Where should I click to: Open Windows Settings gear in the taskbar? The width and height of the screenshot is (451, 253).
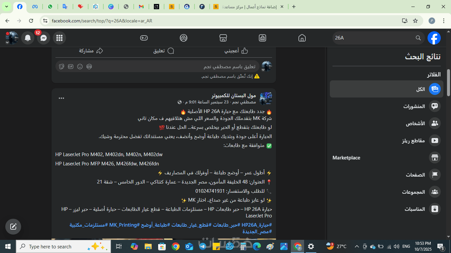(311, 246)
